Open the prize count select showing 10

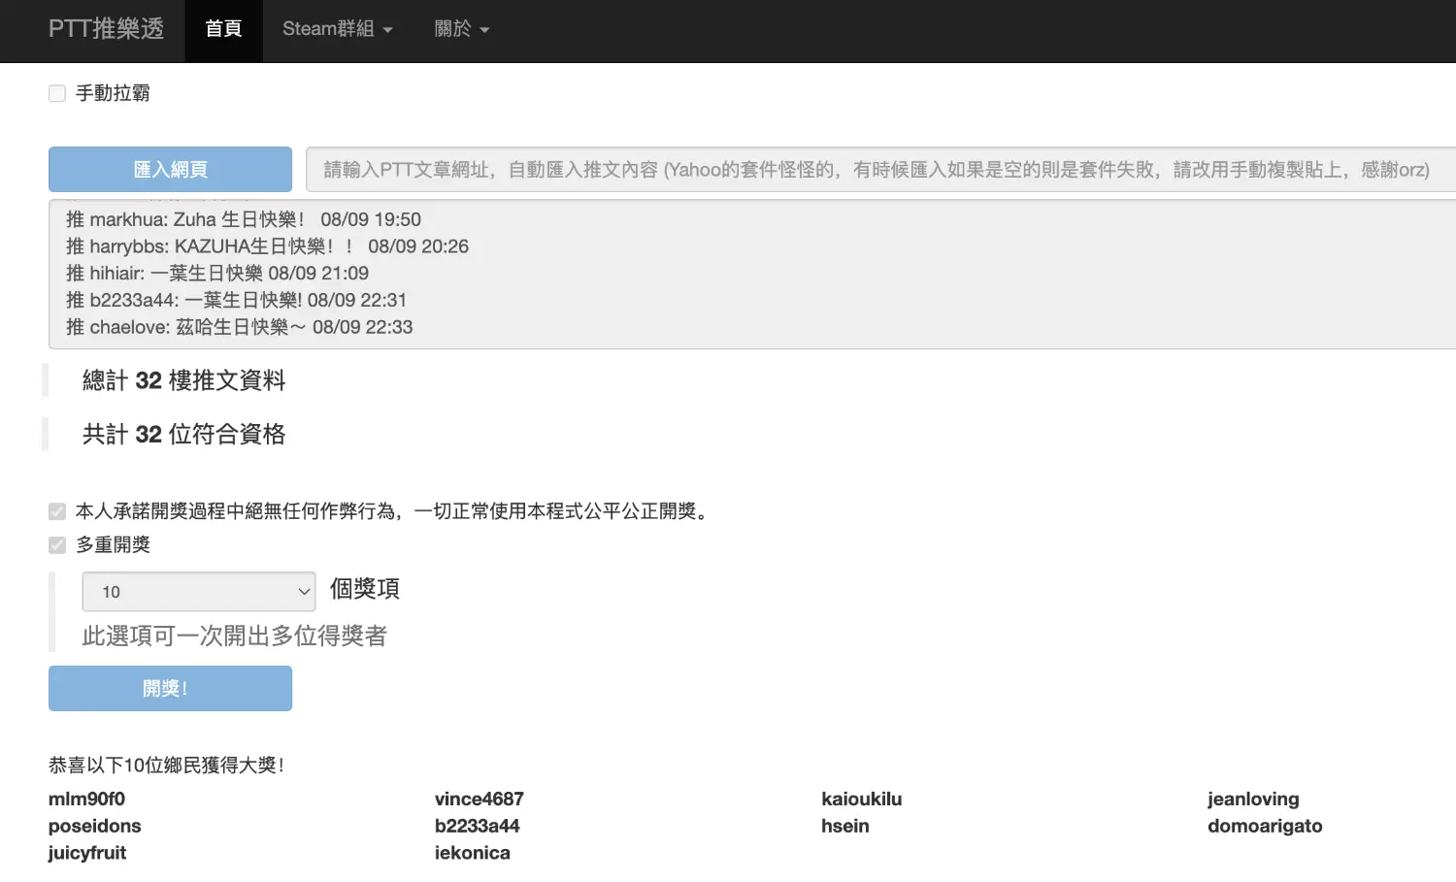pos(199,592)
